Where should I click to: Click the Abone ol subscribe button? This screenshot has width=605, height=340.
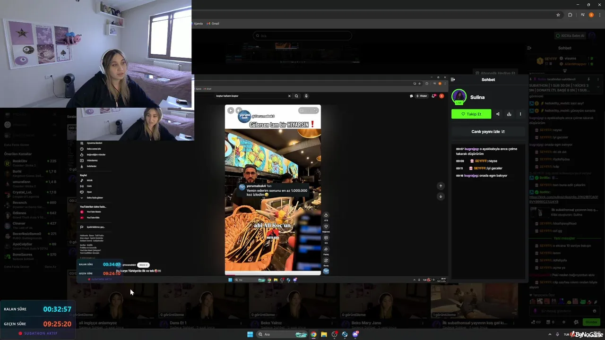pyautogui.click(x=144, y=265)
